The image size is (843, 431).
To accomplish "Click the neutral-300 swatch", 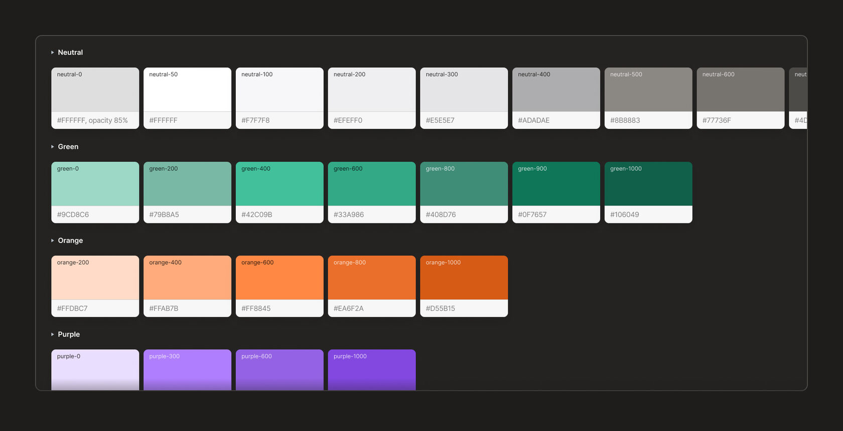I will pos(464,90).
